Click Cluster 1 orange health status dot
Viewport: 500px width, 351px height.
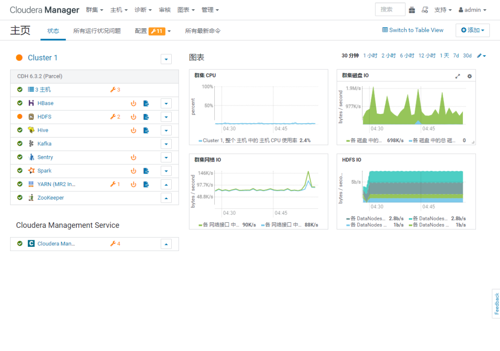[19, 57]
